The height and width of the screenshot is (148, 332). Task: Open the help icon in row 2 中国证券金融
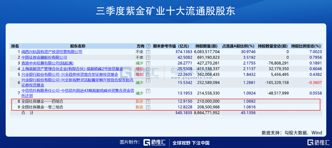point(148,58)
